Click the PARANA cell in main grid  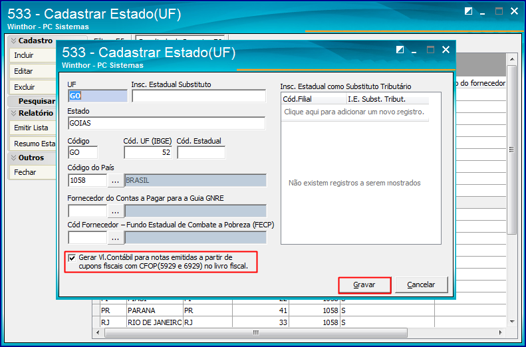tap(155, 311)
